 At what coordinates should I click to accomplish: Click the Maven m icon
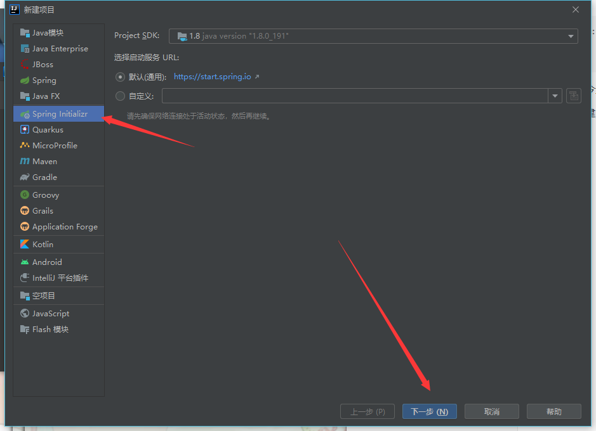coord(25,161)
